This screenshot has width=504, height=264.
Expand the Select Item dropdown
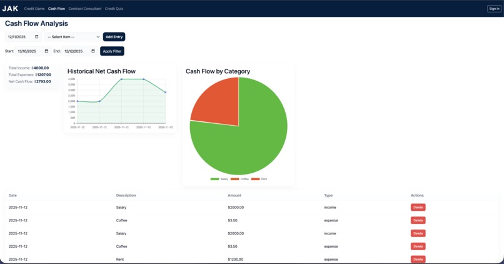pos(73,37)
